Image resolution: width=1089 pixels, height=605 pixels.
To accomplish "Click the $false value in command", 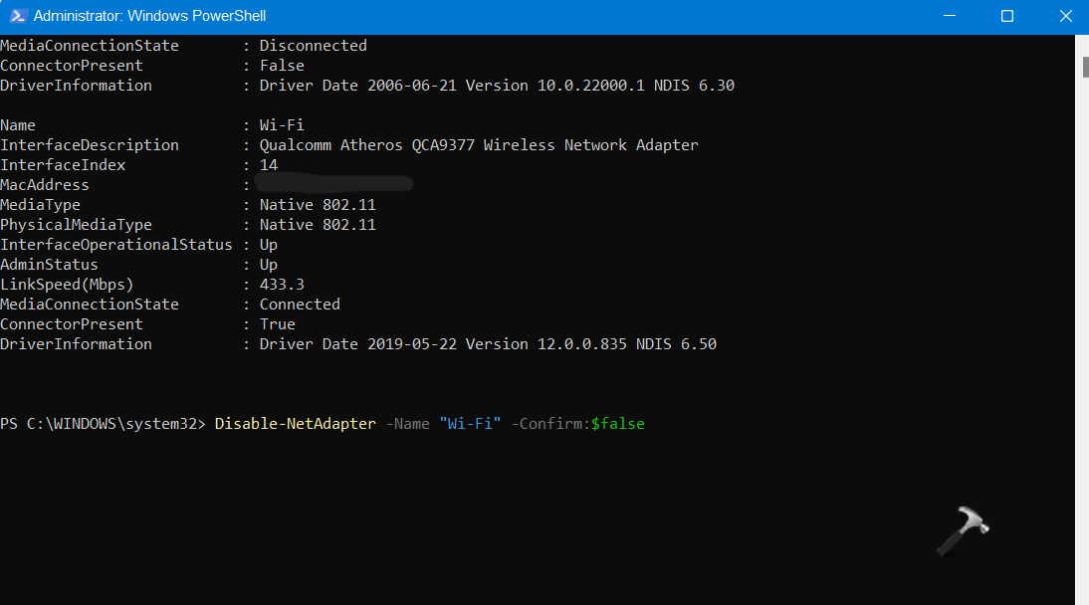I will tap(618, 424).
